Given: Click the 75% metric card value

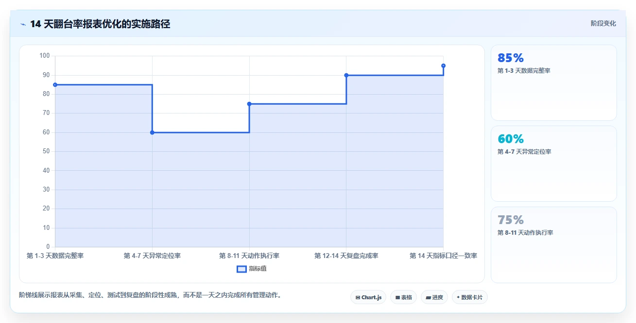Looking at the screenshot, I should 511,220.
